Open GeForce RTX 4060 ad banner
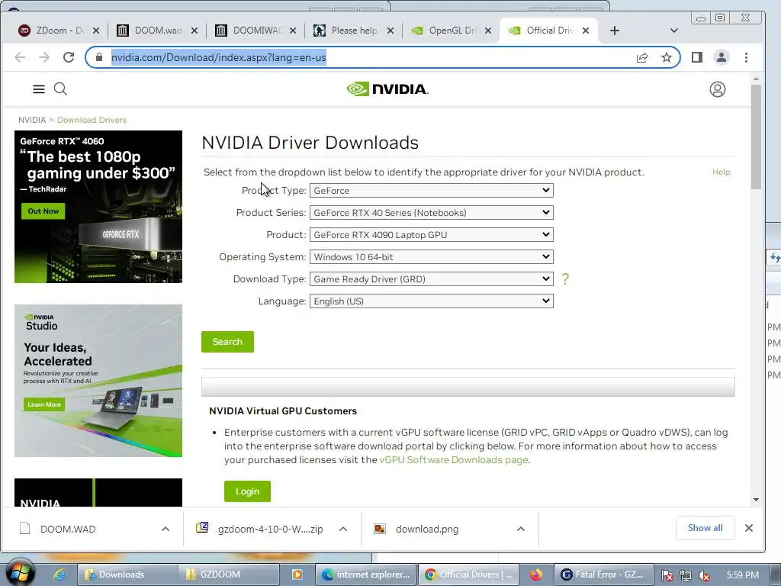 point(98,207)
